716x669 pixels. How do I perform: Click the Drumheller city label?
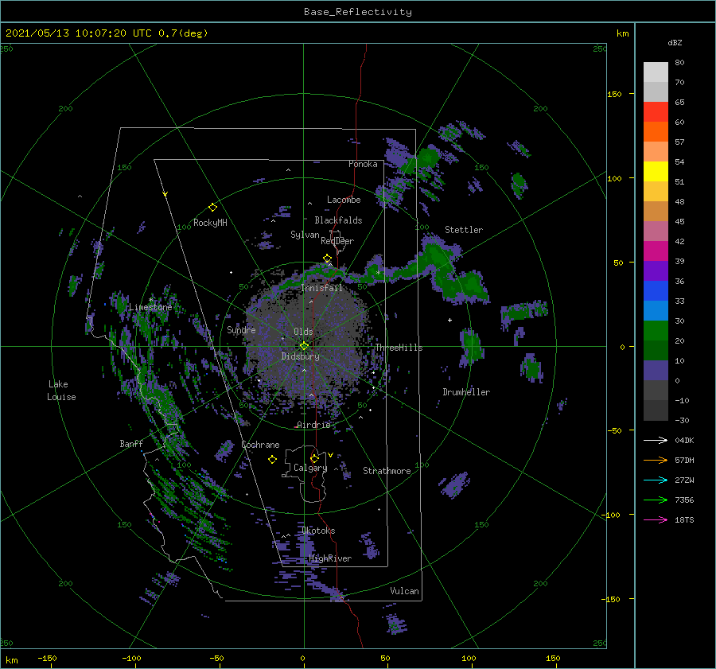(466, 392)
